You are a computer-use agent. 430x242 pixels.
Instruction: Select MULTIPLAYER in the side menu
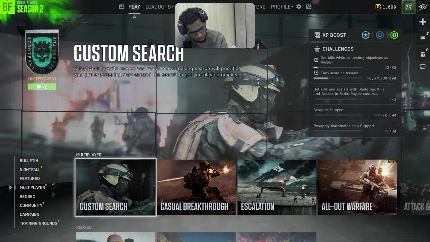tap(32, 188)
